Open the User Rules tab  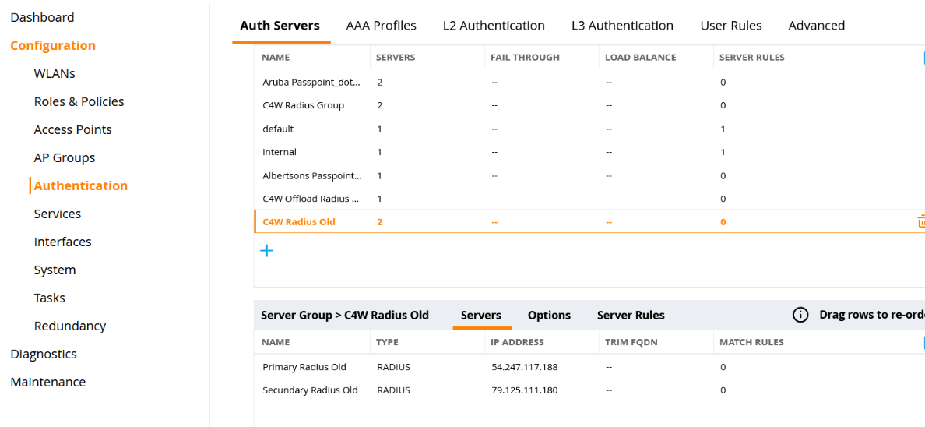[x=730, y=26]
